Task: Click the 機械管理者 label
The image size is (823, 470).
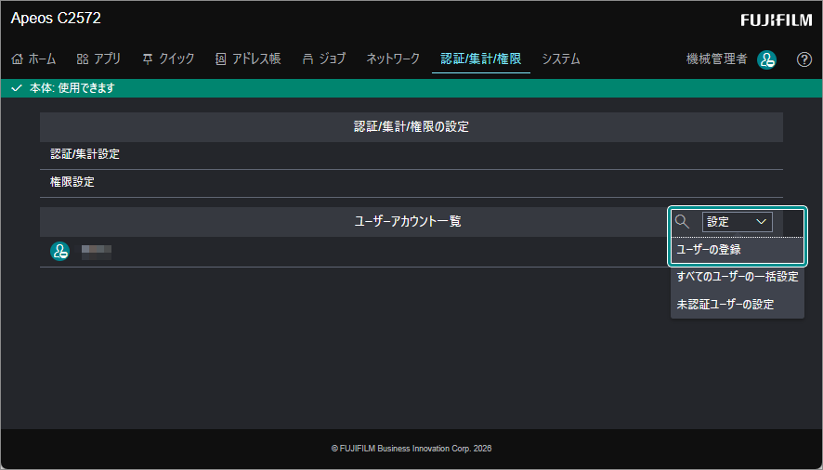Action: pyautogui.click(x=716, y=59)
